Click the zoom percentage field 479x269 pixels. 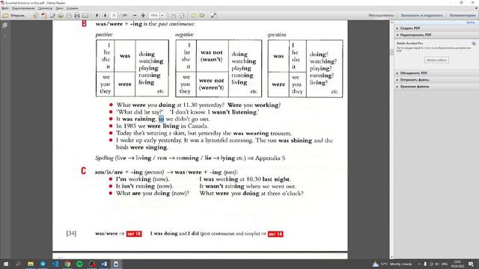(x=154, y=15)
